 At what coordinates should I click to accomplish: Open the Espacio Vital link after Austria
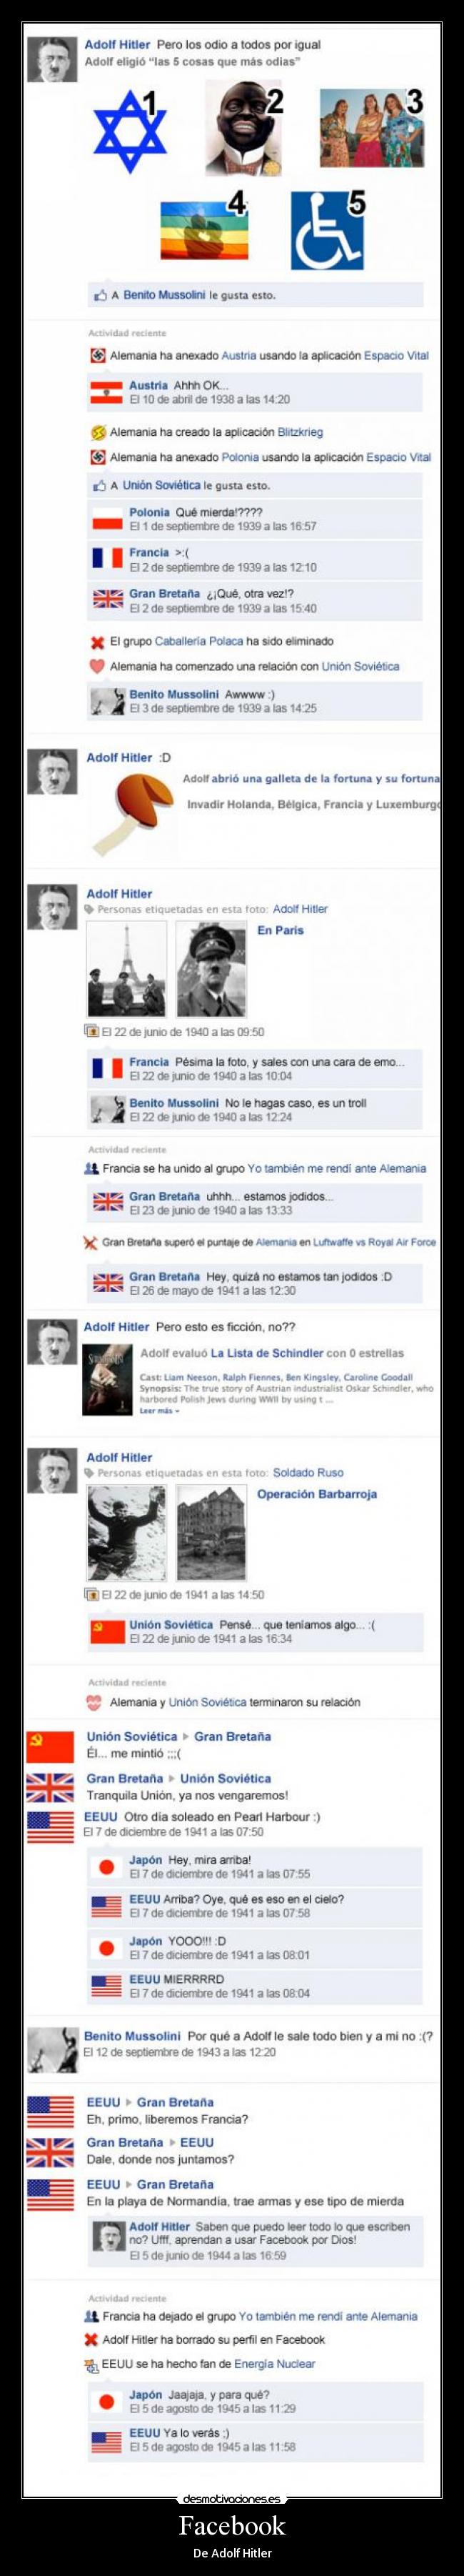pos(396,355)
